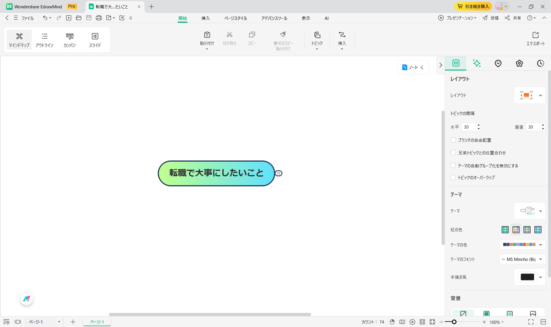
Task: Open the sticker (smiley face) panel
Action: [498, 63]
